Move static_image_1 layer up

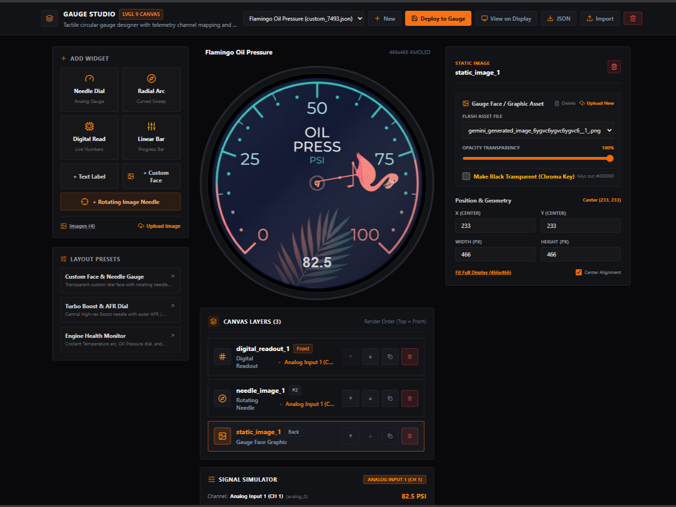[x=350, y=436]
